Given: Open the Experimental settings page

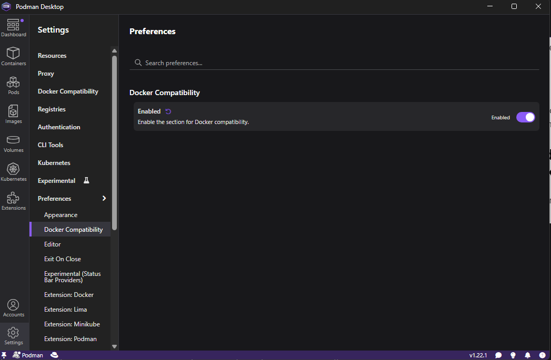Looking at the screenshot, I should coord(56,181).
